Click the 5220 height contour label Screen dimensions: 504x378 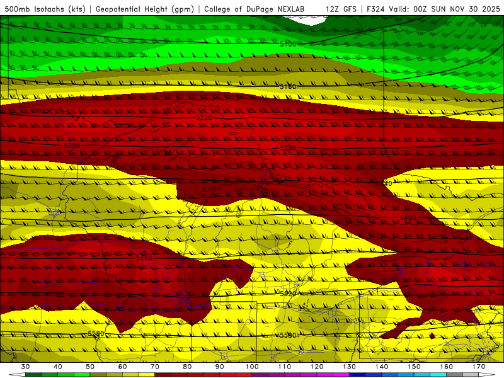[204, 118]
